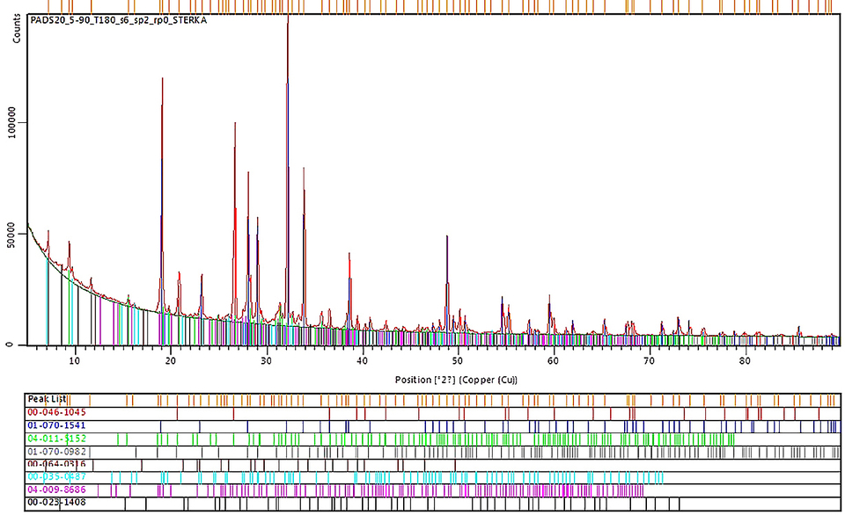Viewport: 845px width, 515px height.
Task: Select the Peak List row label
Action: (48, 400)
